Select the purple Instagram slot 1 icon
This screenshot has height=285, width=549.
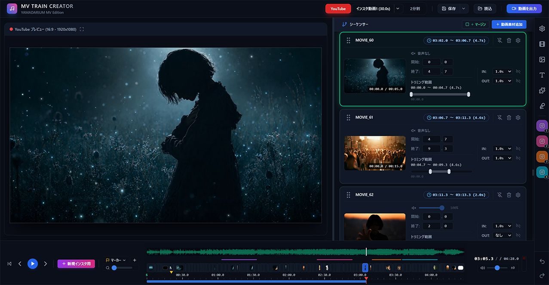click(x=542, y=126)
